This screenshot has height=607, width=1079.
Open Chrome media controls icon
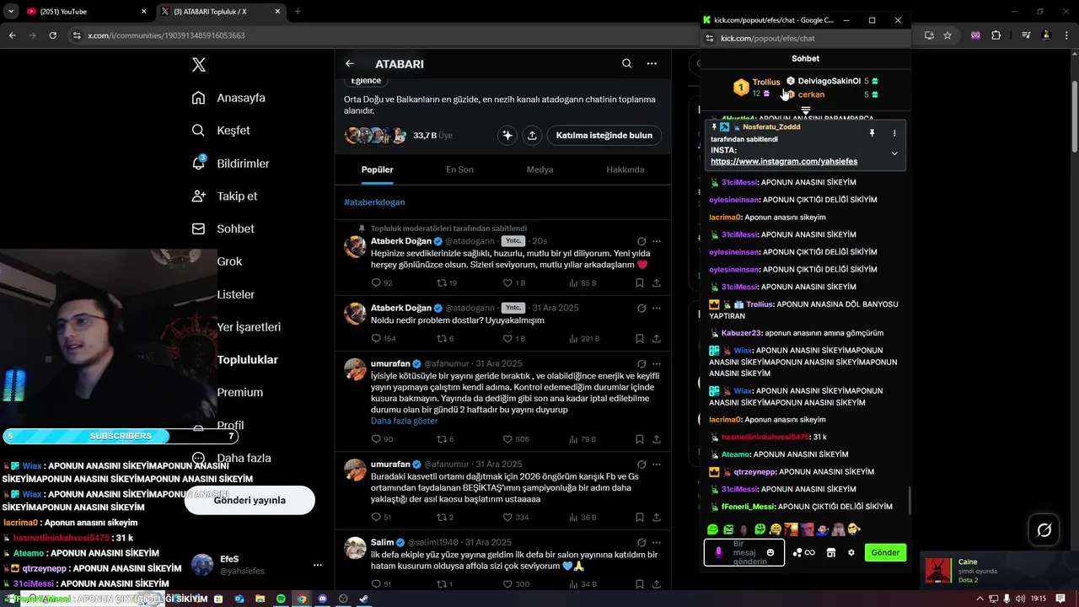pos(1026,35)
